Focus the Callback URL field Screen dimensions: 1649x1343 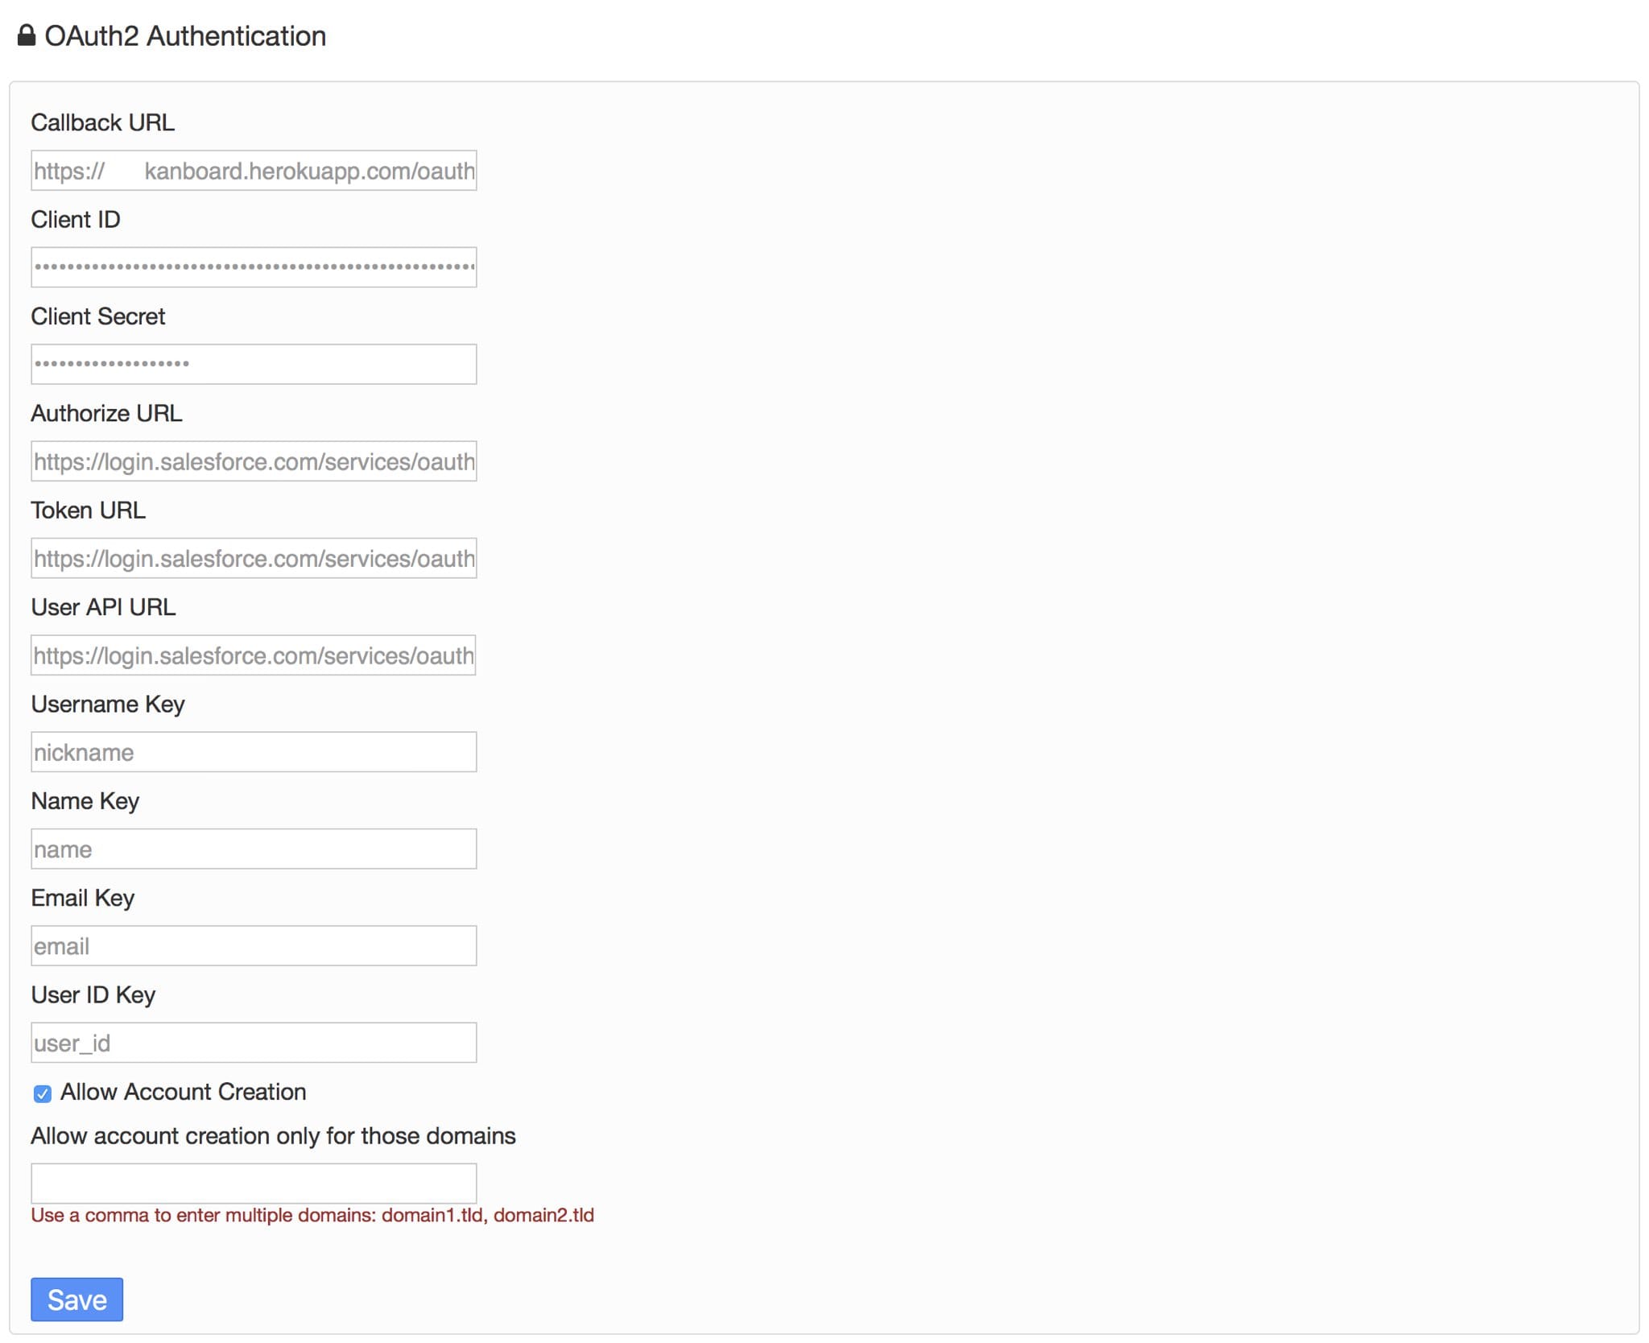(x=254, y=171)
